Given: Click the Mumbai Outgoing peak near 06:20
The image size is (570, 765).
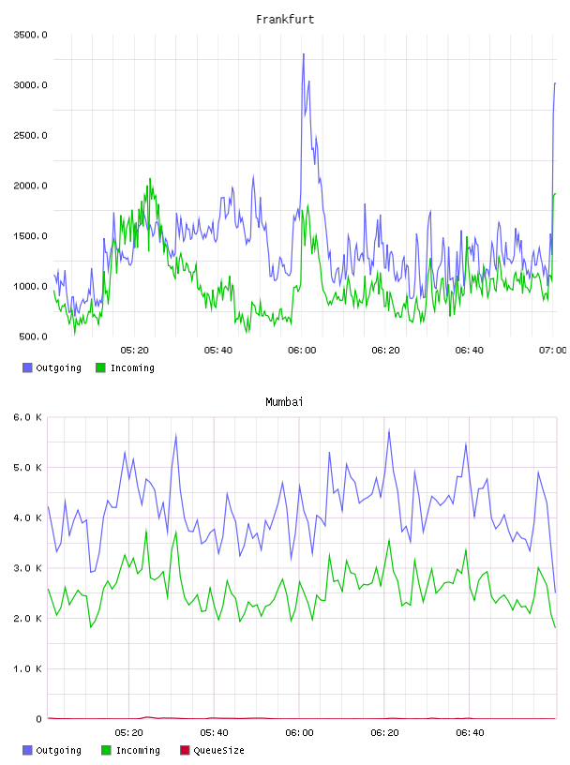Looking at the screenshot, I should [x=389, y=431].
